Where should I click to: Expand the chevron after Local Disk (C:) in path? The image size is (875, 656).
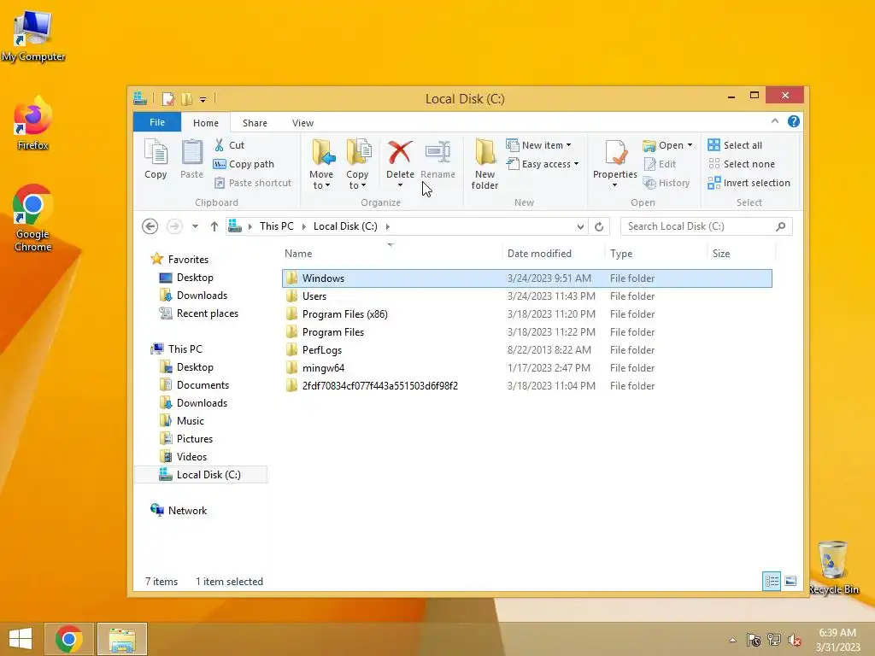[x=387, y=226]
